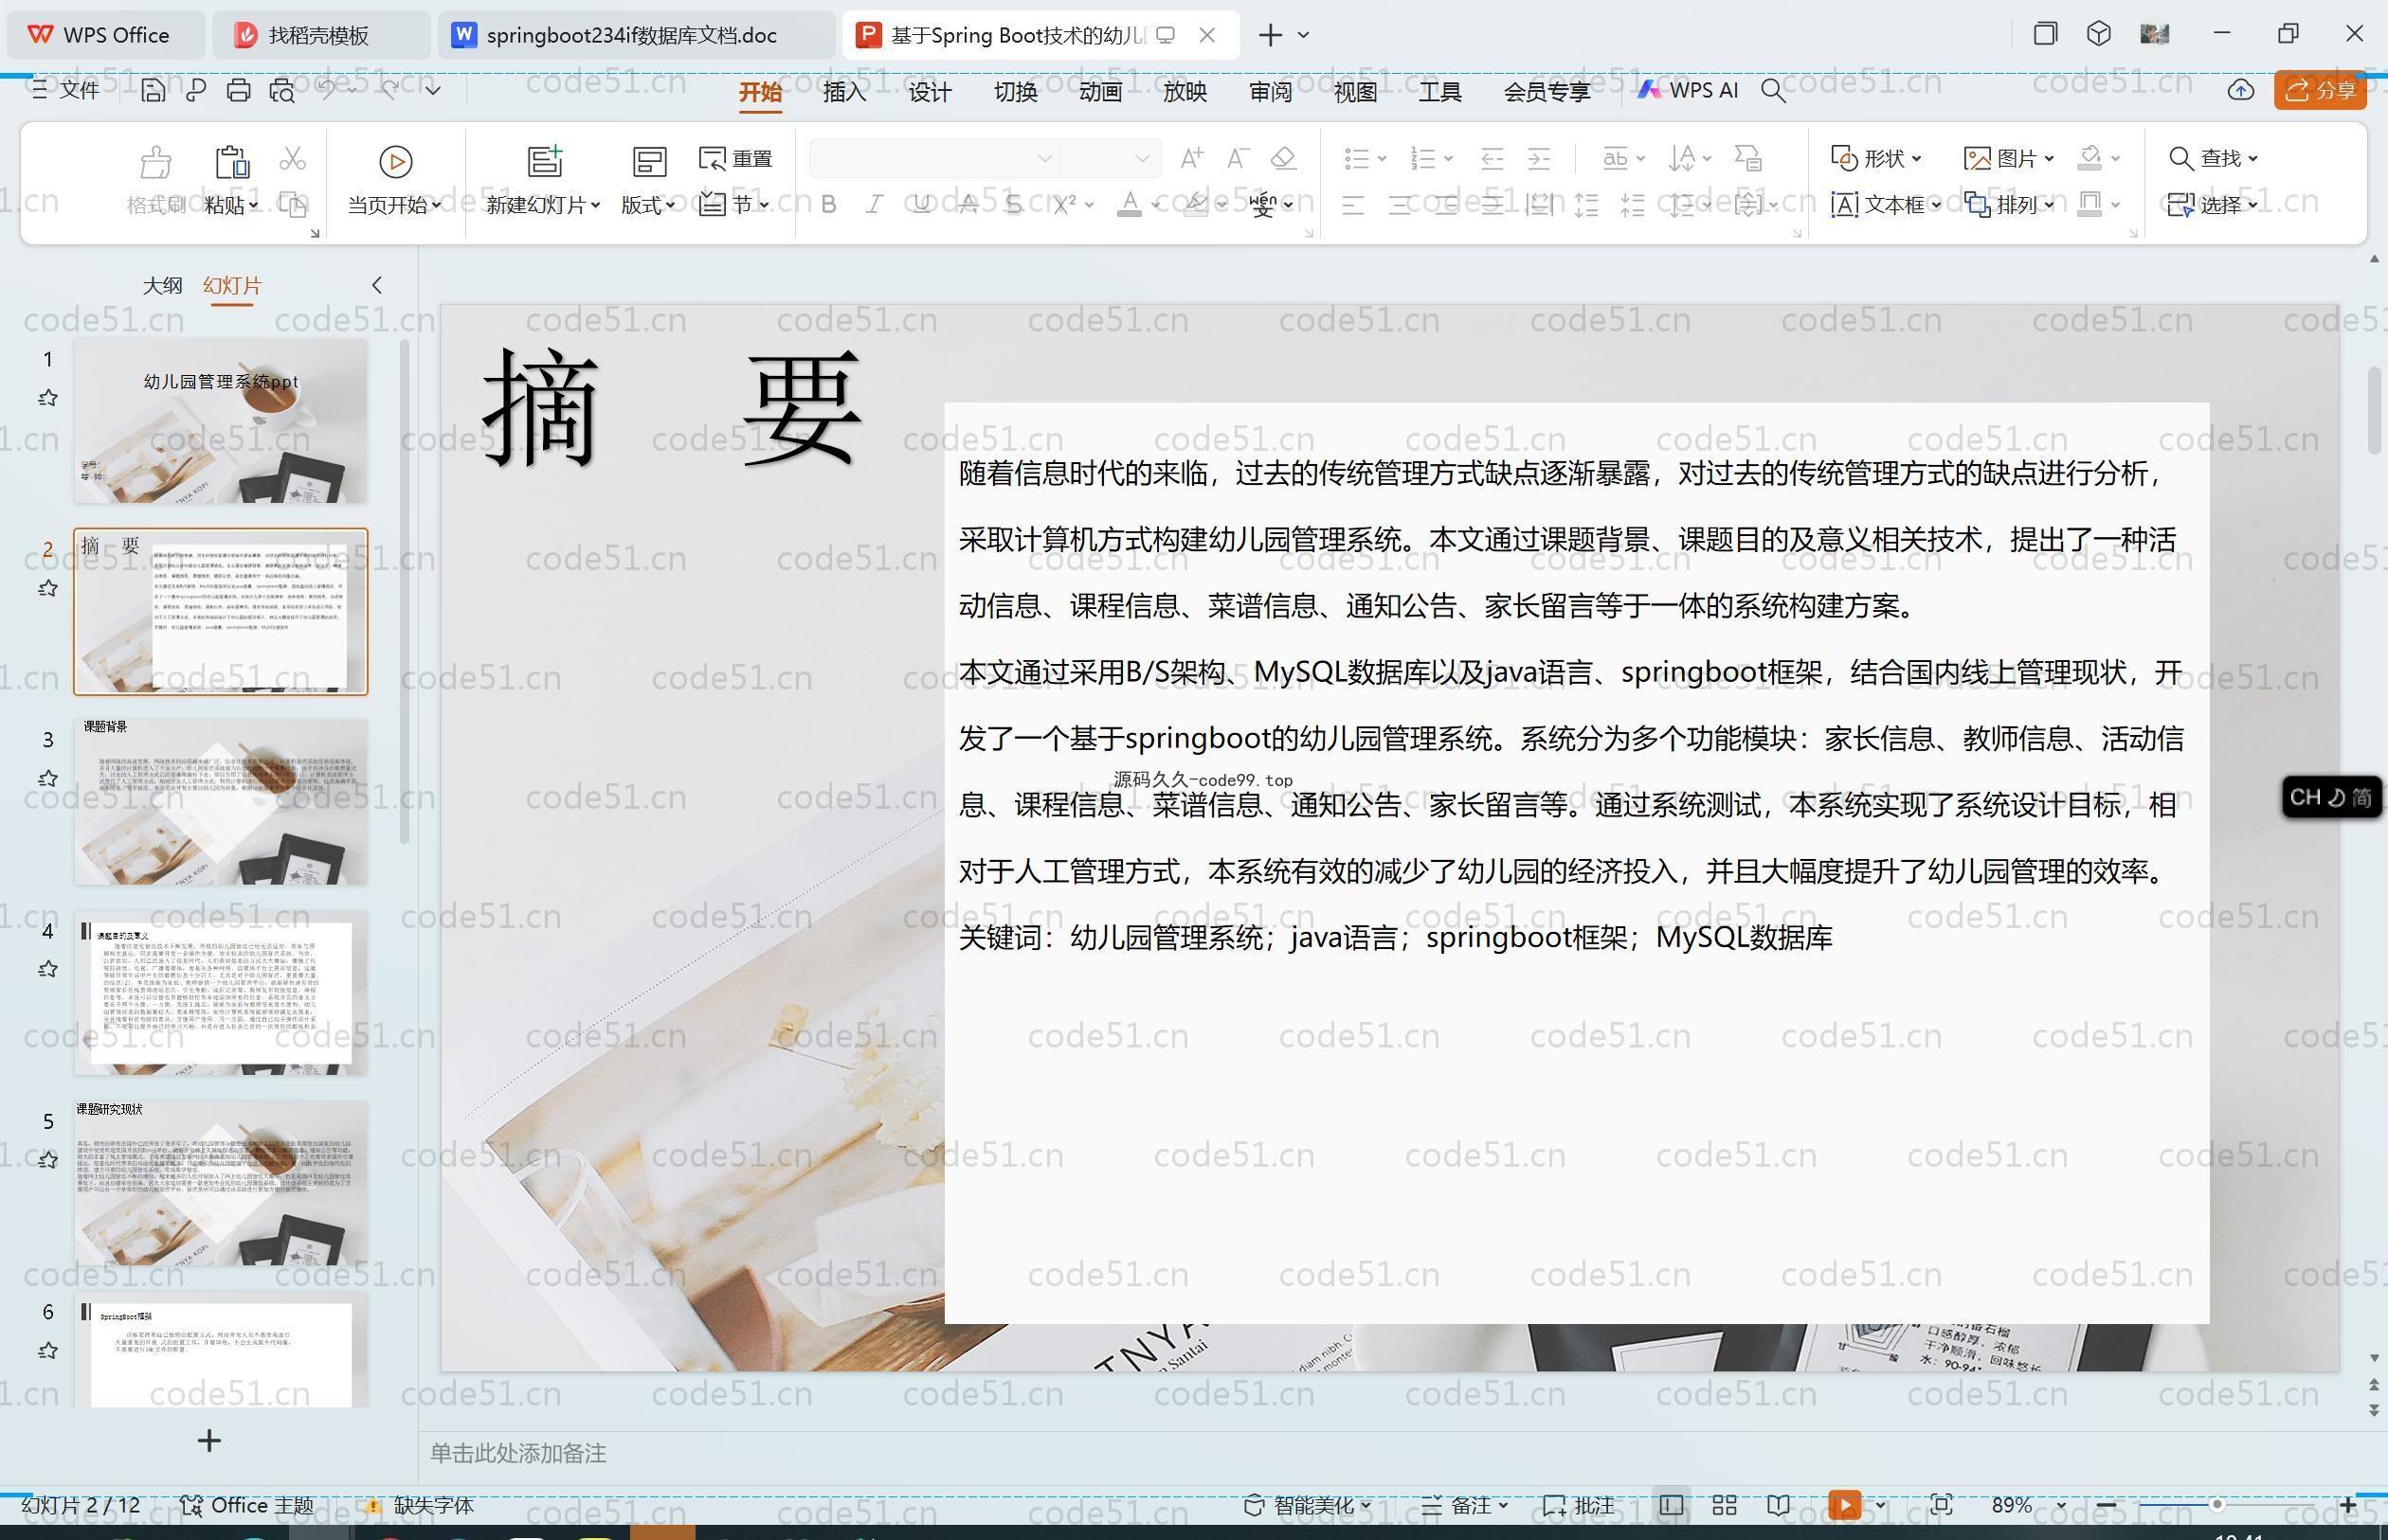Click the fit-to-window icon in status bar
Image resolution: width=2388 pixels, height=1540 pixels.
(x=1941, y=1505)
